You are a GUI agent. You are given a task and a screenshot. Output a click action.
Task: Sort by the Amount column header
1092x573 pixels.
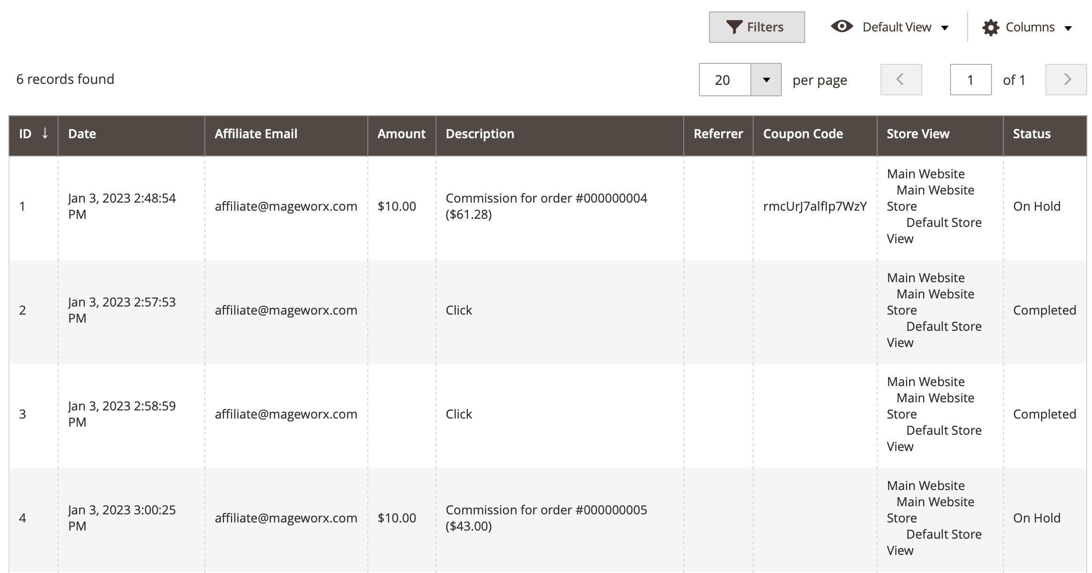tap(402, 135)
